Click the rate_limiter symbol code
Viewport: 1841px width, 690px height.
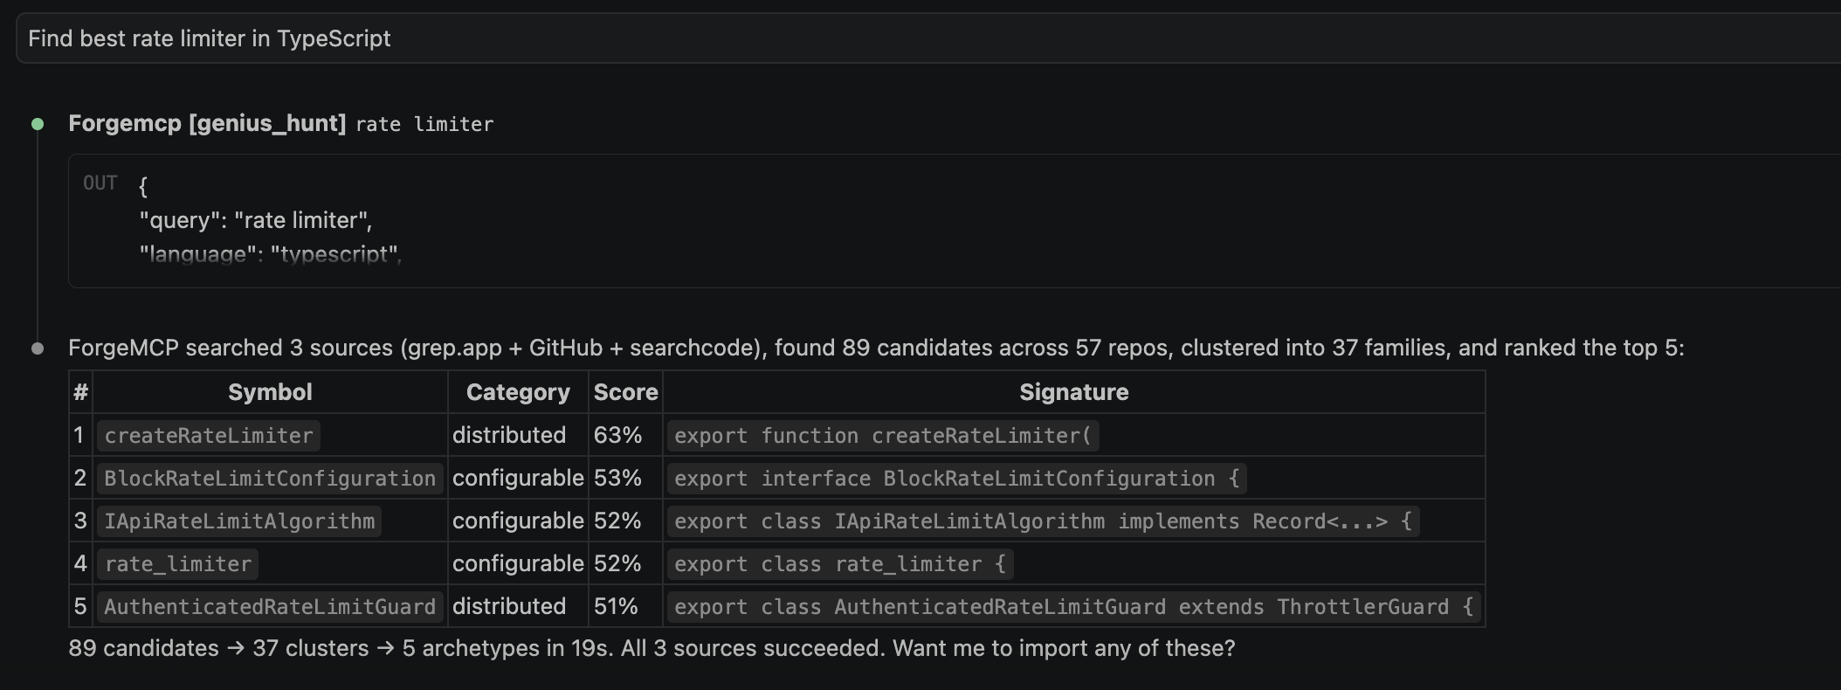[178, 564]
